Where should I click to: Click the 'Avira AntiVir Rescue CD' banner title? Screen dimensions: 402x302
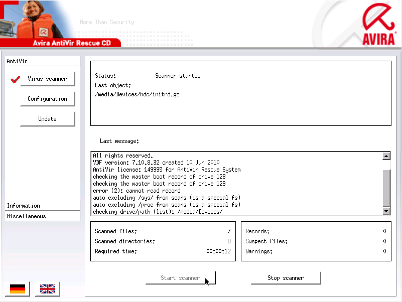(72, 43)
